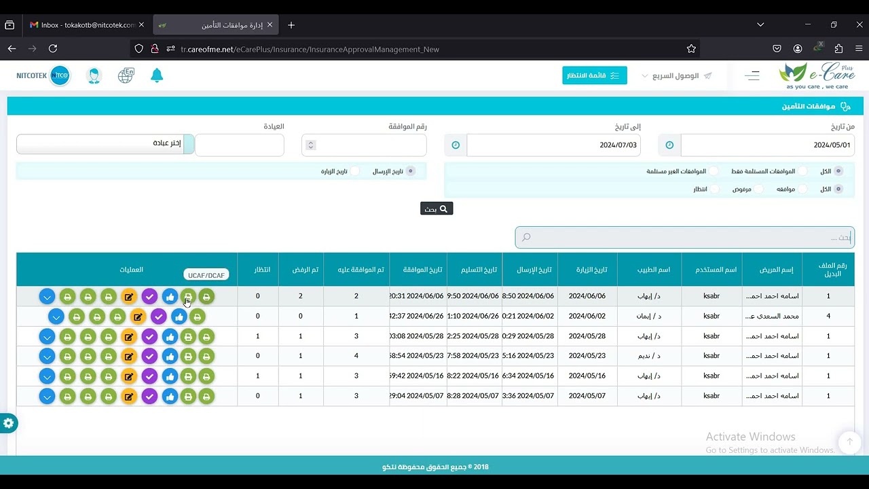The height and width of the screenshot is (489, 869).
Task: Open the من تاريخ date picker clock icon
Action: 669,145
